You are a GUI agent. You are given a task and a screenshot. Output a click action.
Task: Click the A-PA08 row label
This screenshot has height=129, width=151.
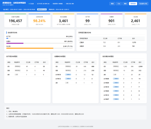click(106, 91)
